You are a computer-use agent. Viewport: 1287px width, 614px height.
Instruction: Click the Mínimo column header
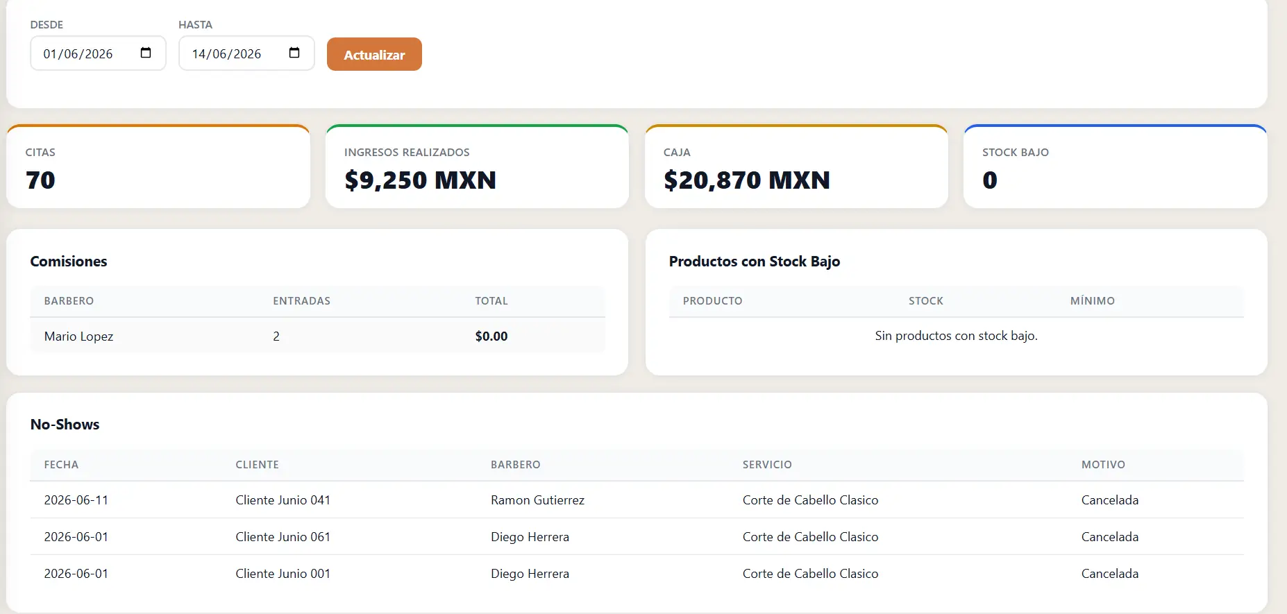click(x=1093, y=301)
